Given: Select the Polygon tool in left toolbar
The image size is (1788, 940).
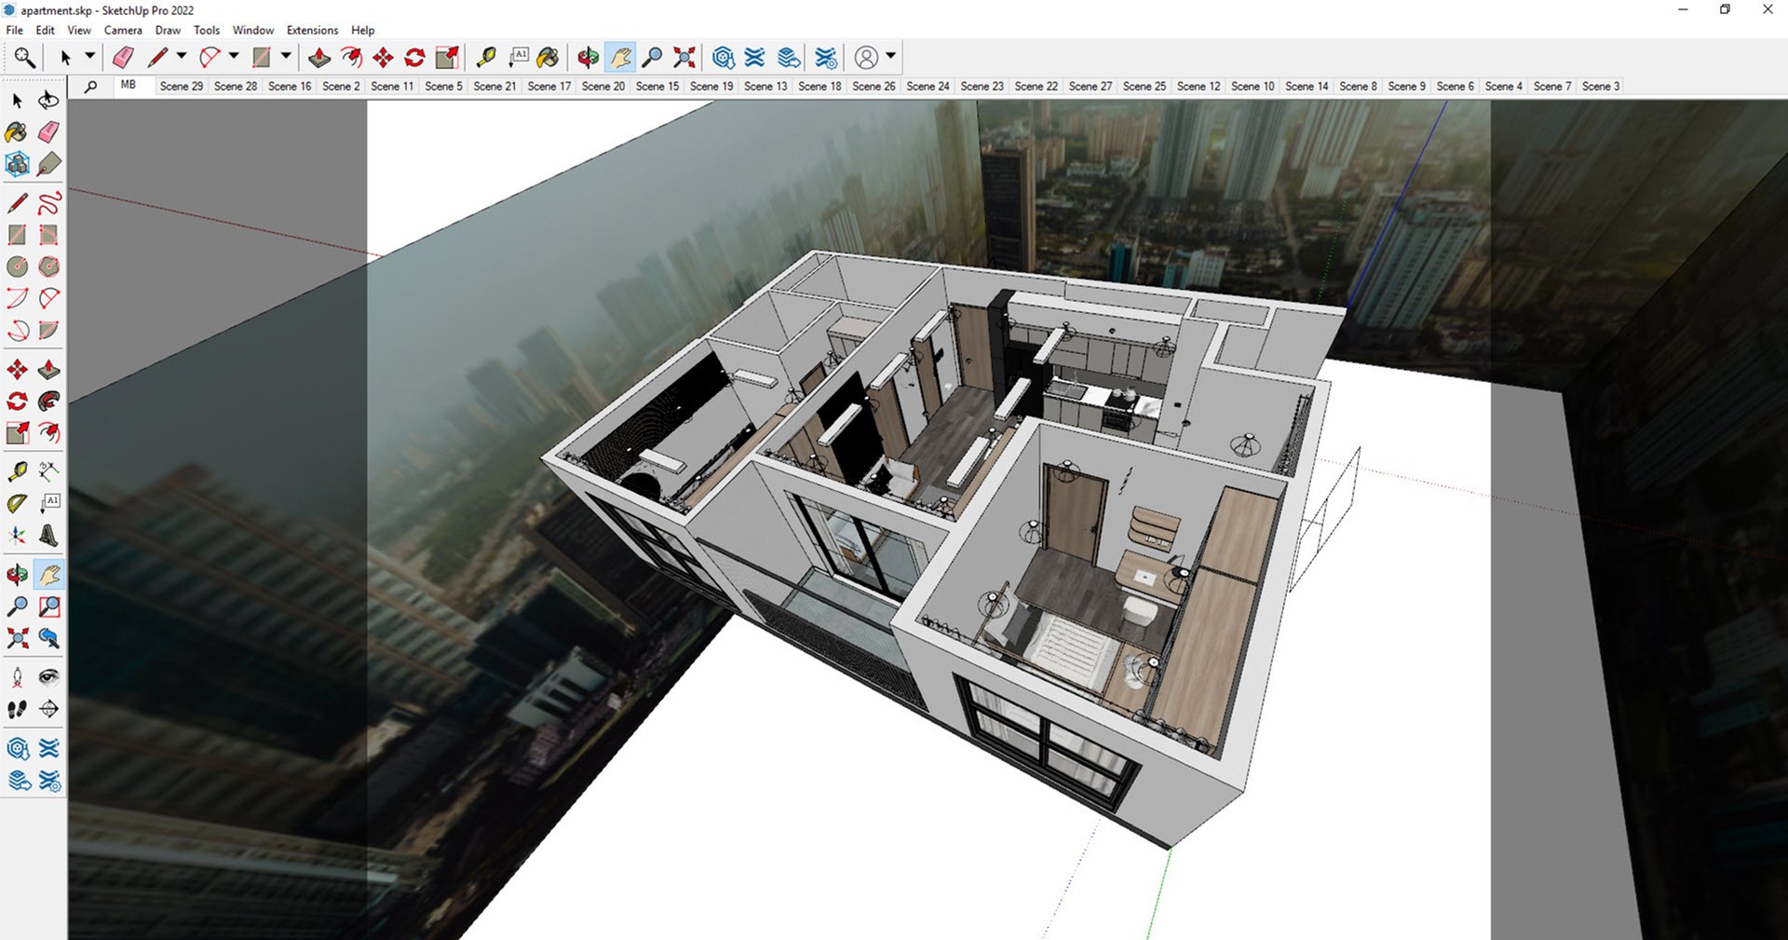Looking at the screenshot, I should [x=49, y=266].
